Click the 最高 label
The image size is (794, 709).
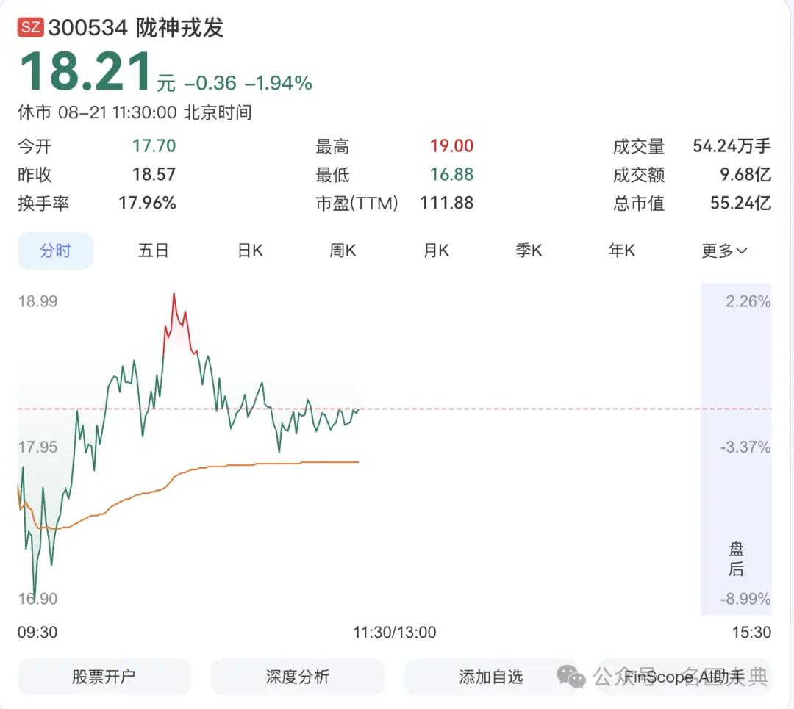pyautogui.click(x=332, y=147)
